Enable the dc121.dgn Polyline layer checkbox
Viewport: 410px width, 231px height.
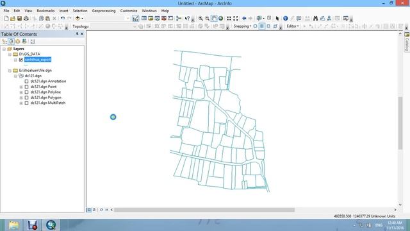click(x=26, y=92)
